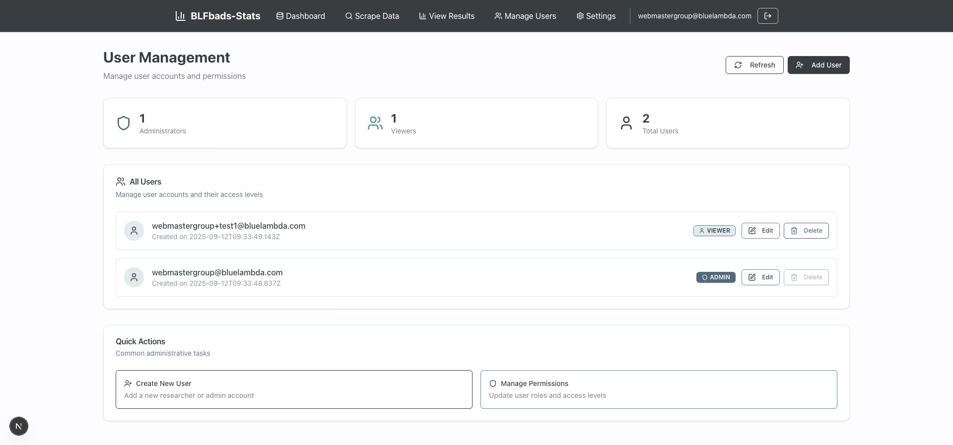Choose Create New User quick action
The image size is (953, 445).
point(294,389)
